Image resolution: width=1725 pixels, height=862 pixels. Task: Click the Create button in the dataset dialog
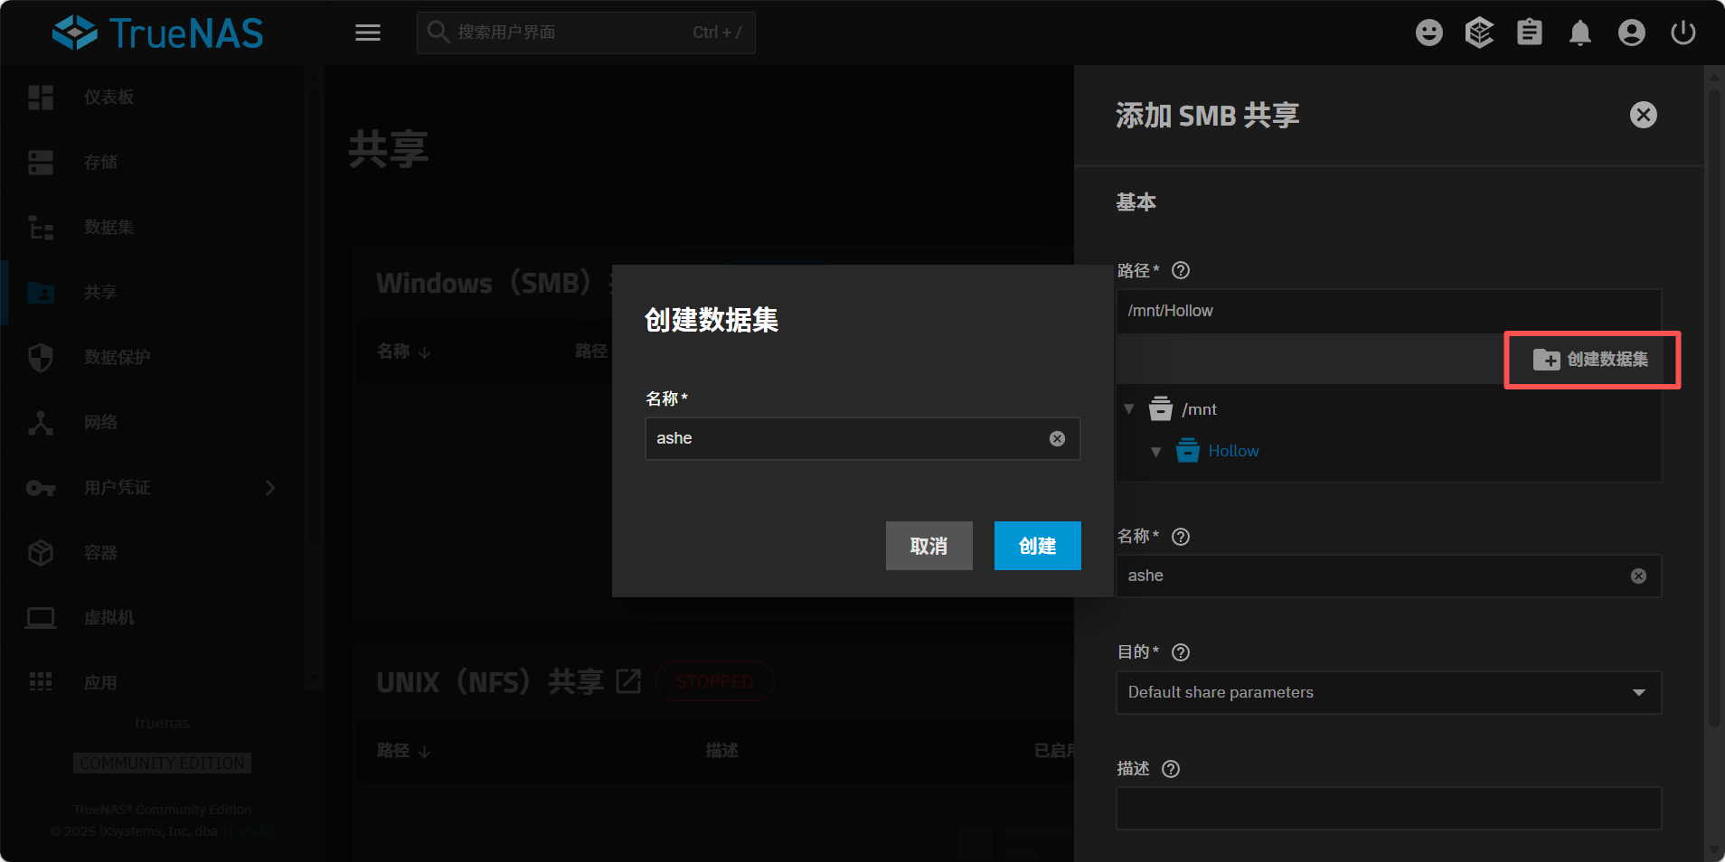pos(1037,546)
